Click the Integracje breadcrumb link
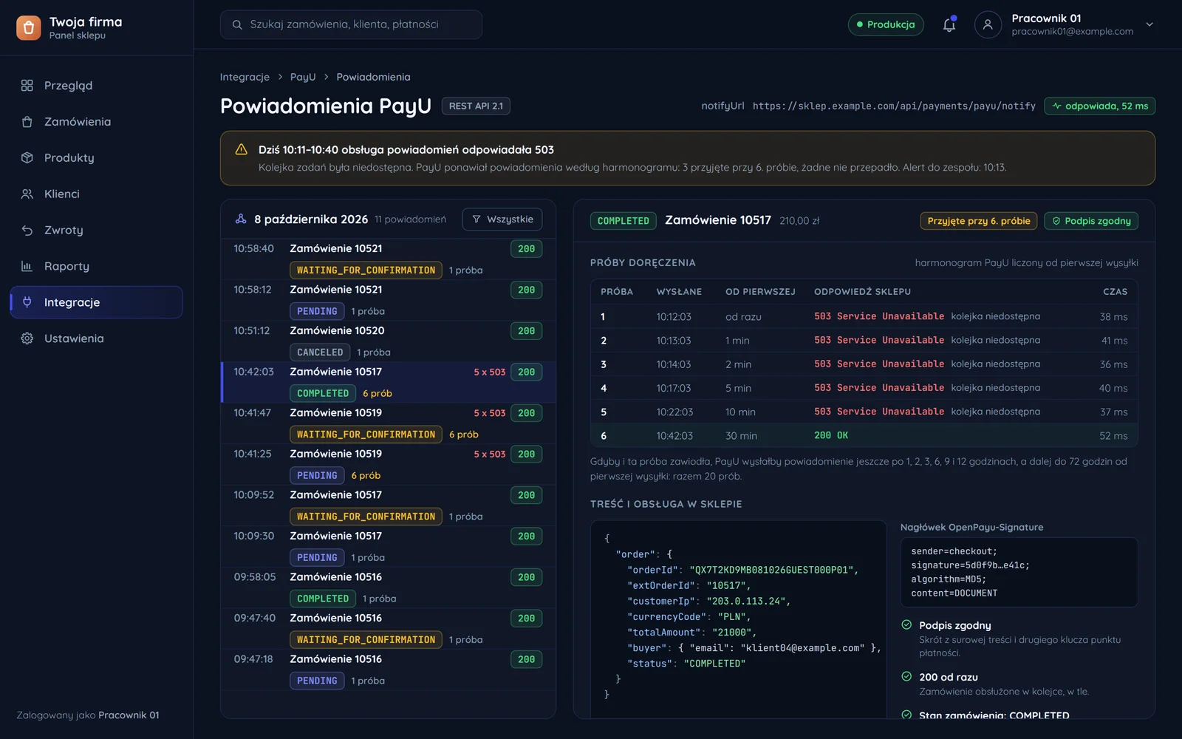The width and height of the screenshot is (1182, 739). [x=245, y=77]
